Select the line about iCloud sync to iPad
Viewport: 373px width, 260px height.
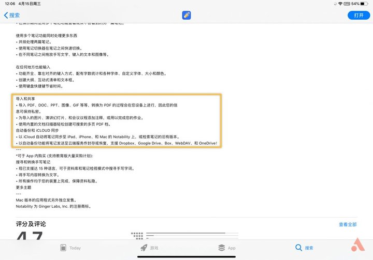(98, 137)
